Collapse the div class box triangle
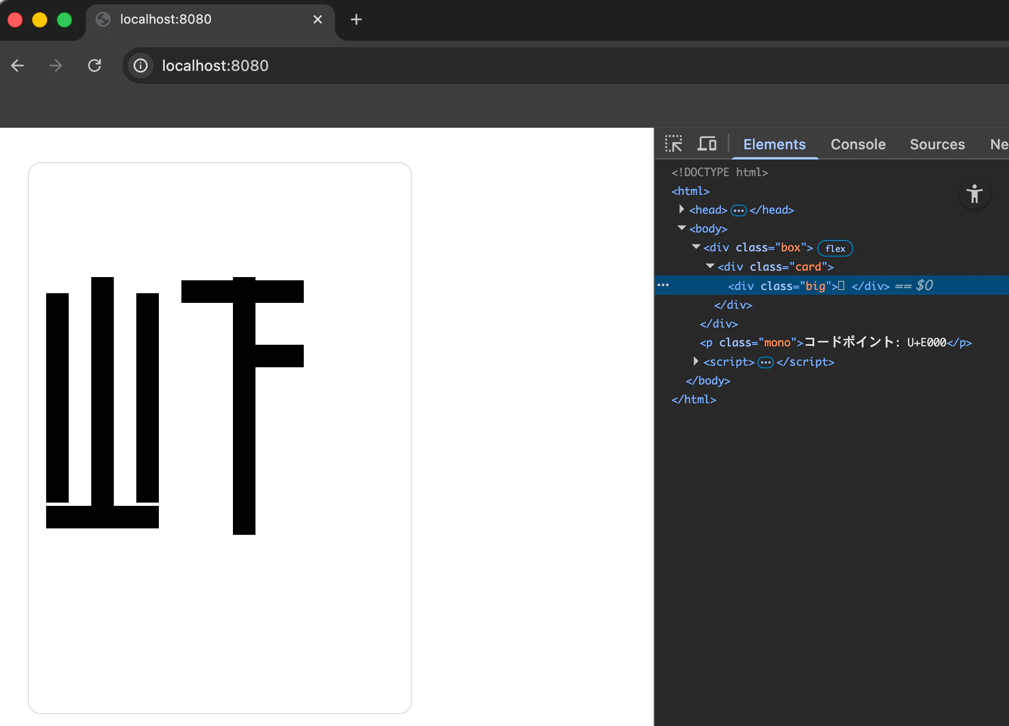 click(x=696, y=246)
